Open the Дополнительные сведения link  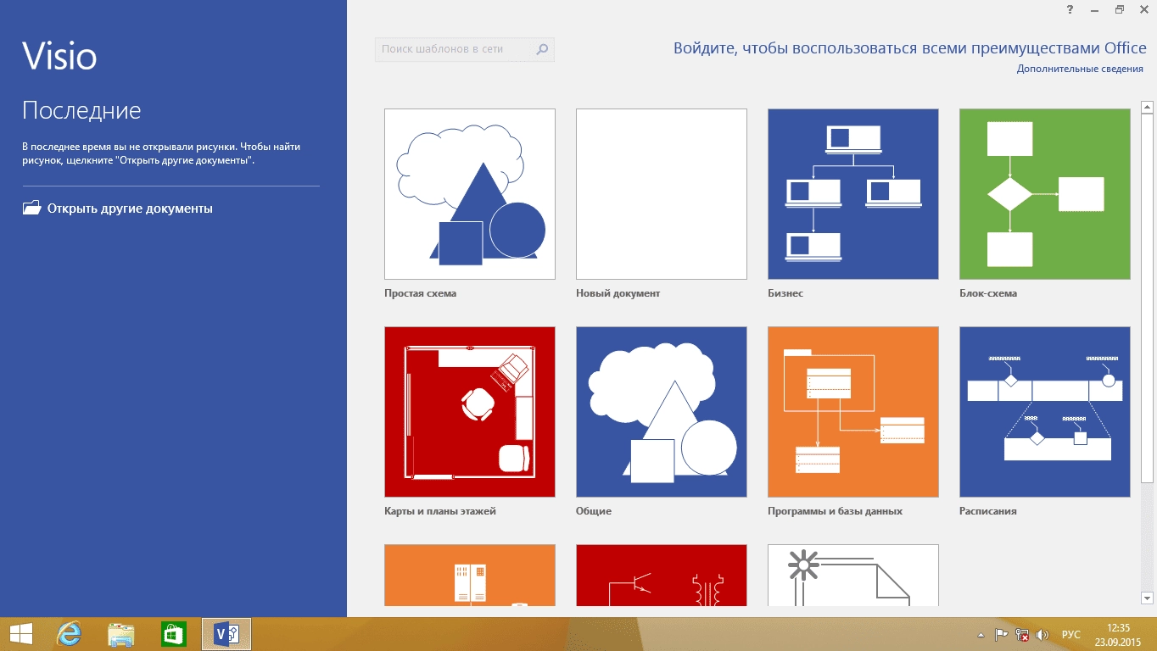[x=1080, y=69]
